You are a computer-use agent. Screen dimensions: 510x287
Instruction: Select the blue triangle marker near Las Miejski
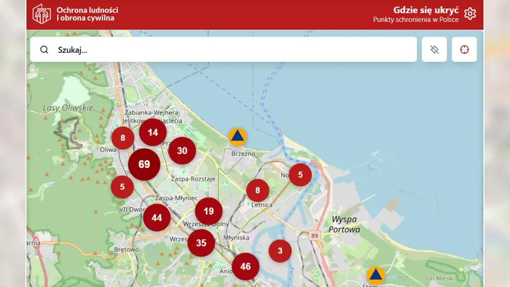click(376, 276)
